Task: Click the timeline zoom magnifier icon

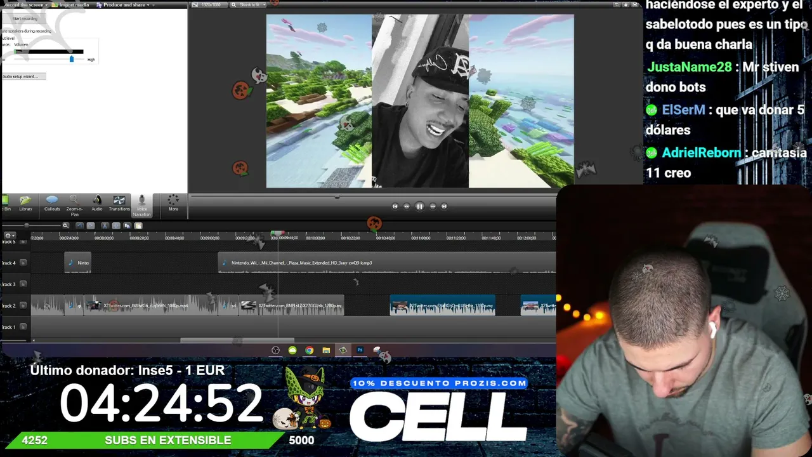Action: pos(65,225)
